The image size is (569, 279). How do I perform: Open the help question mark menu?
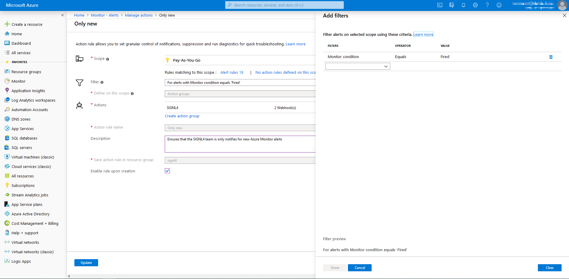(487, 5)
